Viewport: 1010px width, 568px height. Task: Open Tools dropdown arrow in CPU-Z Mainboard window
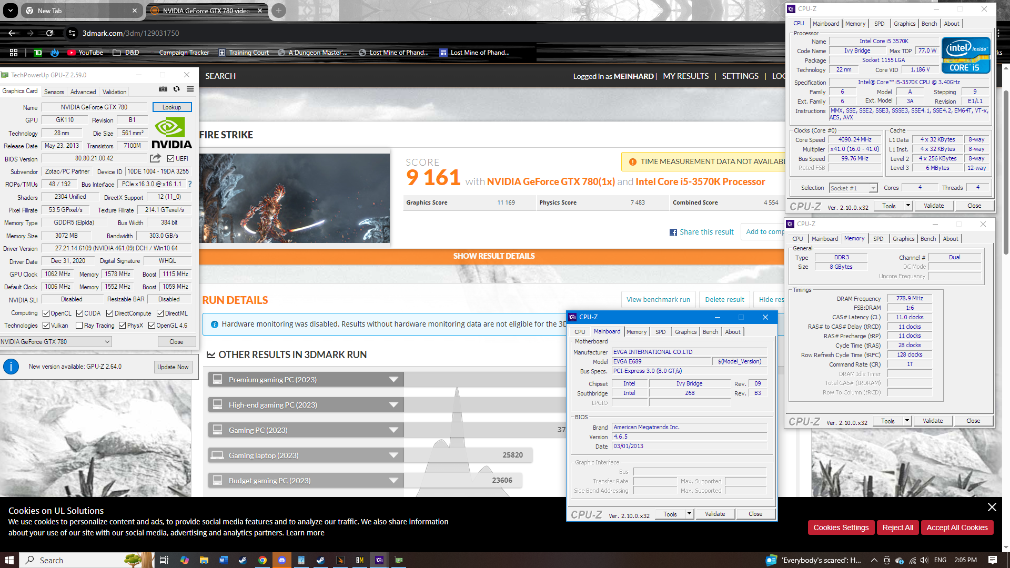coord(689,514)
